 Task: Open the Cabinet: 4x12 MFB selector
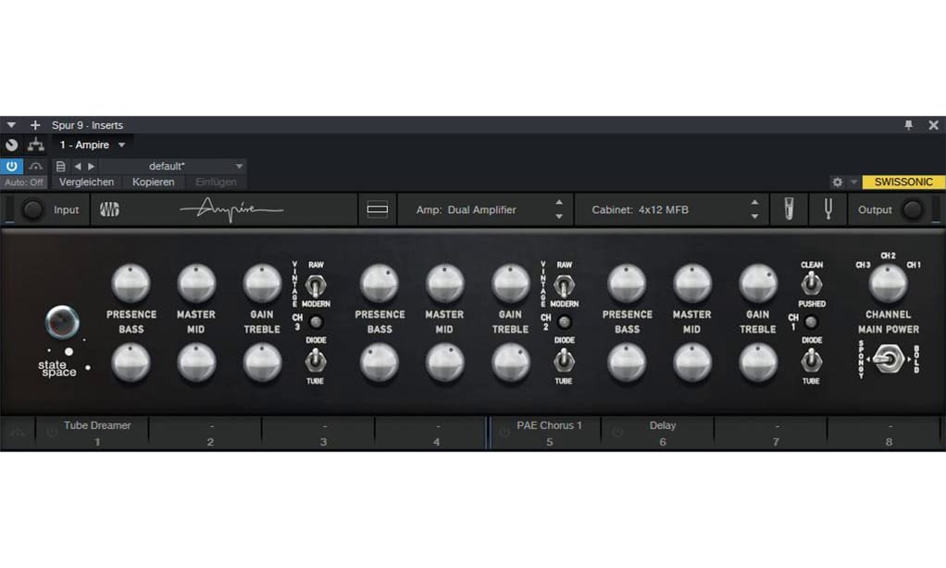point(641,209)
